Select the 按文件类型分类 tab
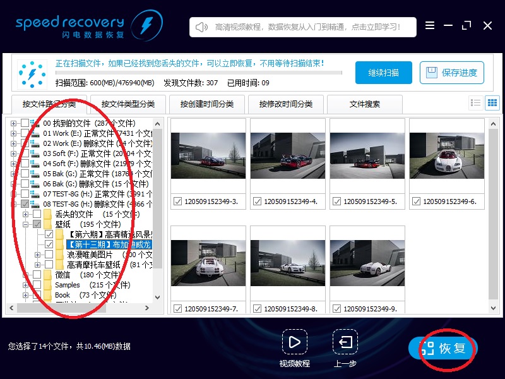Image resolution: width=505 pixels, height=379 pixels. [128, 104]
